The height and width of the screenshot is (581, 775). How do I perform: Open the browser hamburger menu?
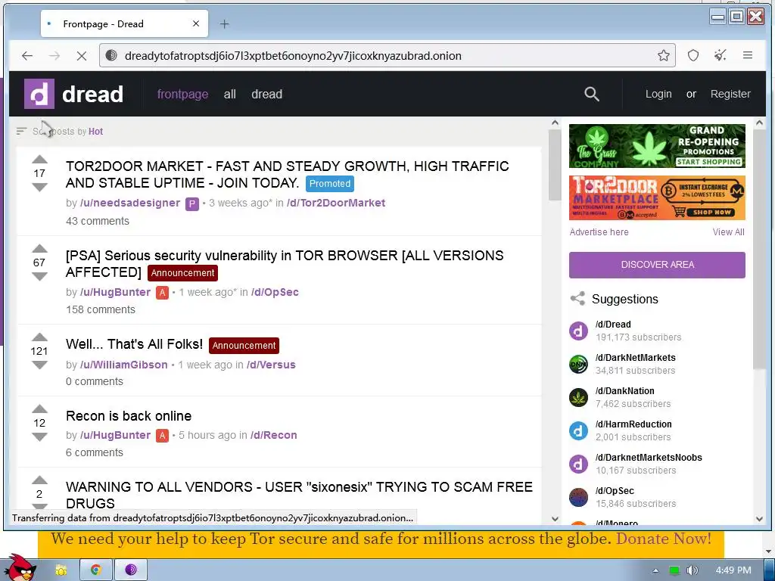click(747, 55)
